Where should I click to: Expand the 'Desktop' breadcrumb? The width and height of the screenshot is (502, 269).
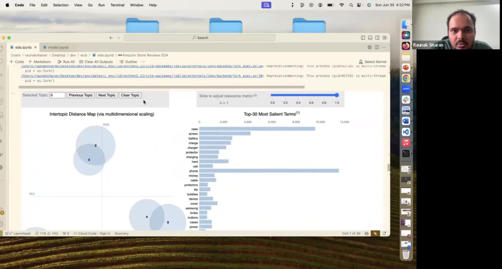[59, 55]
